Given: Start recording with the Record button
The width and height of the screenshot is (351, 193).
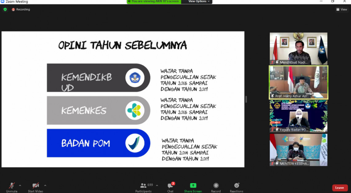Looking at the screenshot, I should pos(216,187).
